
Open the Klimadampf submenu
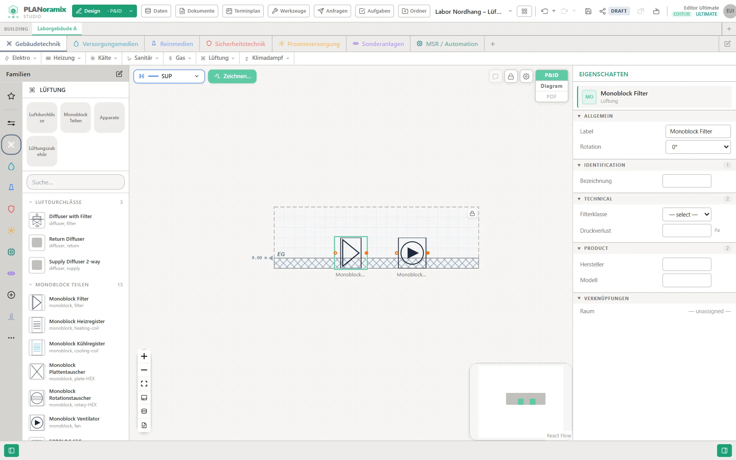267,58
